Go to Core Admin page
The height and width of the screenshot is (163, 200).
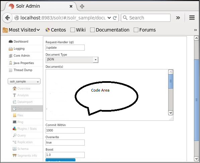[22, 56]
